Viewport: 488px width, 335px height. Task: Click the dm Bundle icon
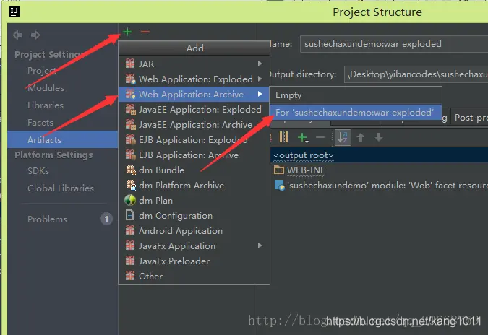(x=130, y=170)
